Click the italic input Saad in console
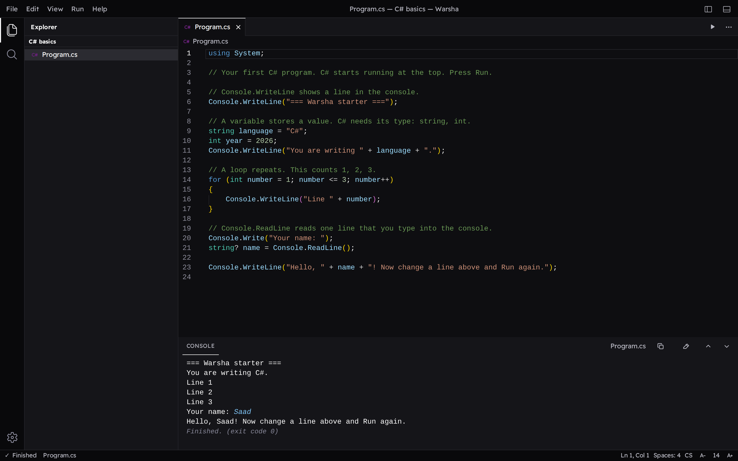 point(242,412)
